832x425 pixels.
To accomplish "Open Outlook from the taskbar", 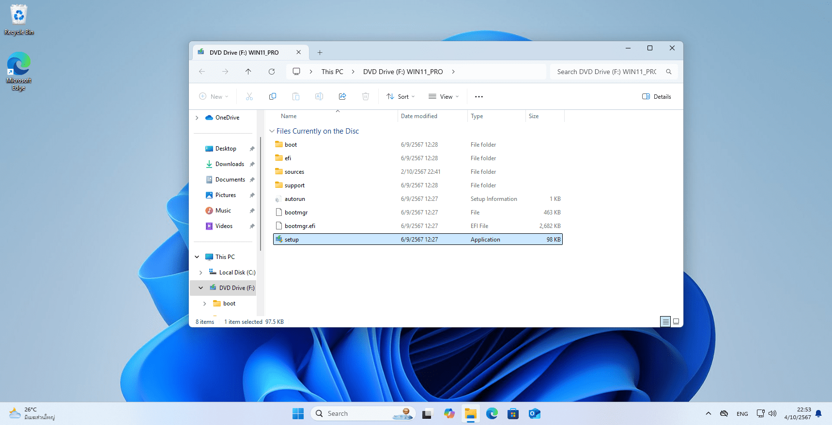I will [534, 413].
